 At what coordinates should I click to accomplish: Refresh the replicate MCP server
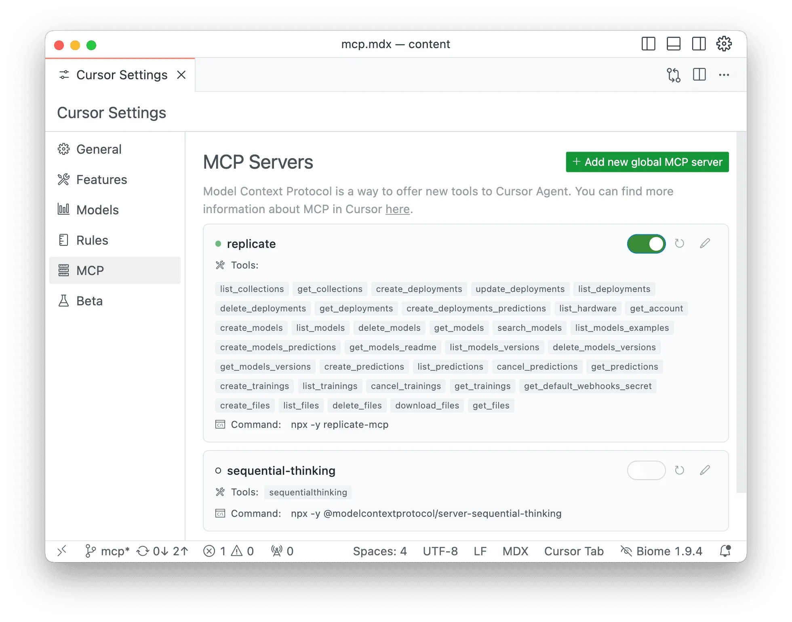[x=679, y=243]
